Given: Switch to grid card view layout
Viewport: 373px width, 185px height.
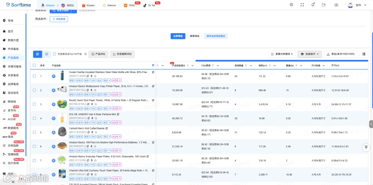Looking at the screenshot, I should [47, 54].
